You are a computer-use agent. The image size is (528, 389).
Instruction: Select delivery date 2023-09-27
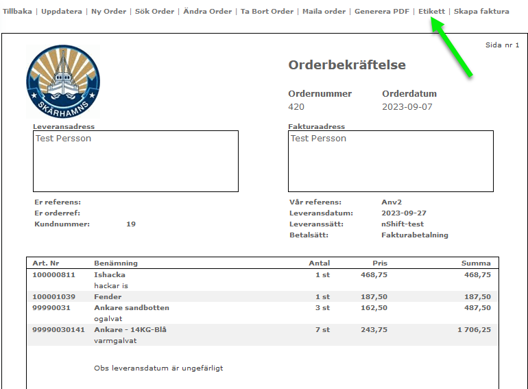click(x=404, y=213)
